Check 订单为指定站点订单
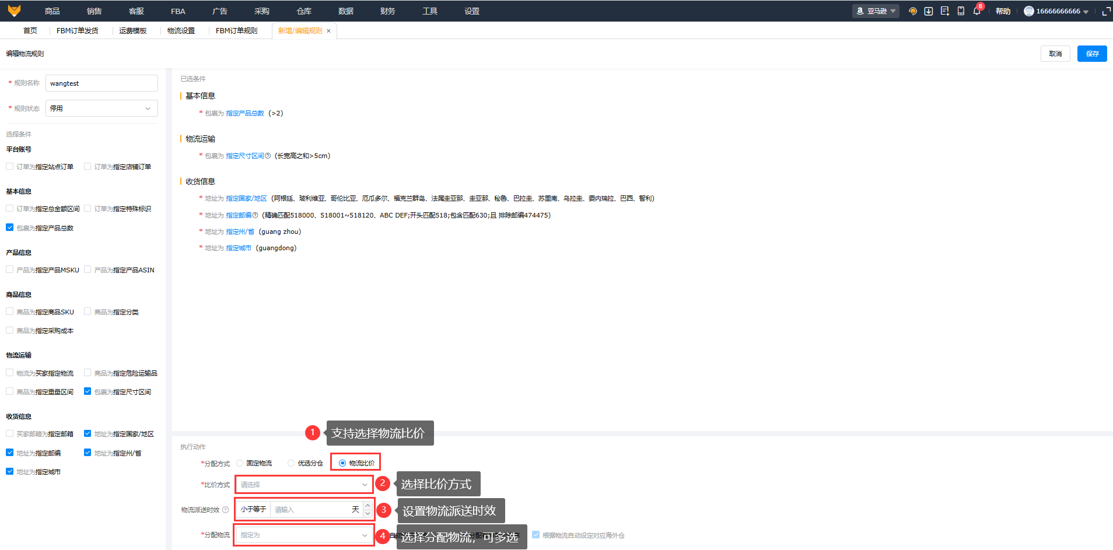The height and width of the screenshot is (550, 1113). [10, 166]
